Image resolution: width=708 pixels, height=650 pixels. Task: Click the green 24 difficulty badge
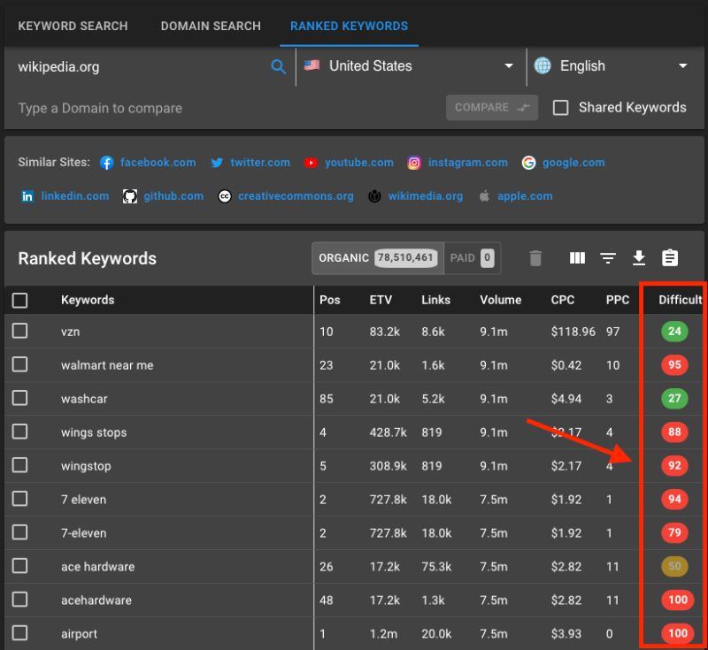674,332
